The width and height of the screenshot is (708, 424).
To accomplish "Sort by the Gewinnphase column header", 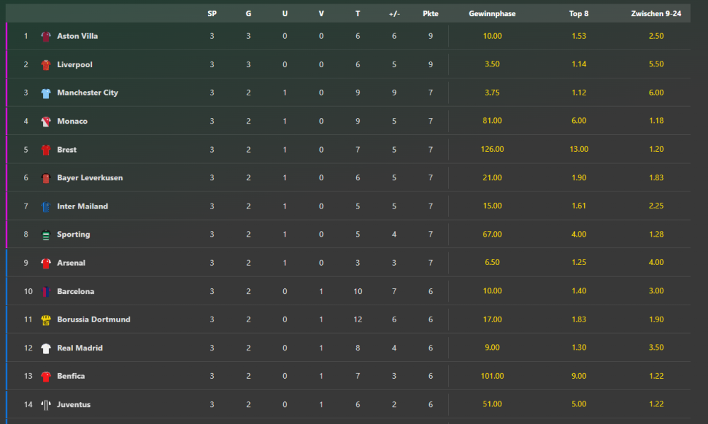I will coord(492,13).
